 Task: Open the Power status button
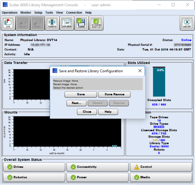point(98,177)
